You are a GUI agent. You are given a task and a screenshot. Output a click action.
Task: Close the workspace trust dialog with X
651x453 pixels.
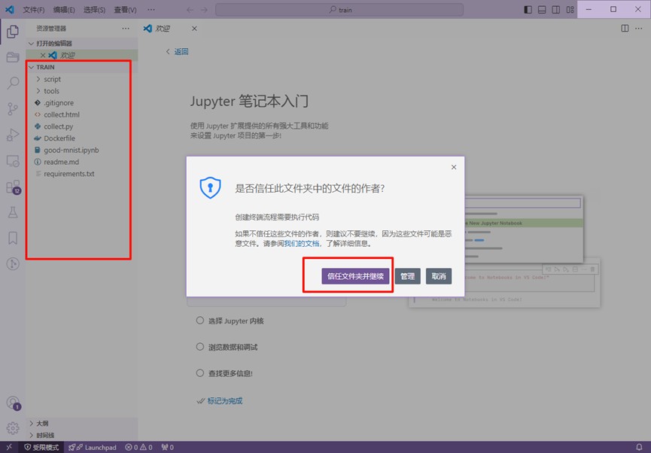tap(454, 167)
